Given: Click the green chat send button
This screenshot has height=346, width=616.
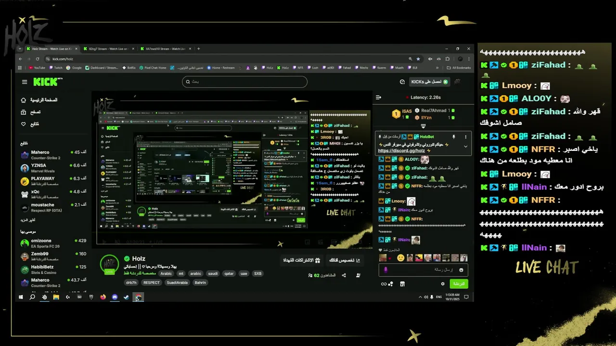Looking at the screenshot, I should (459, 284).
